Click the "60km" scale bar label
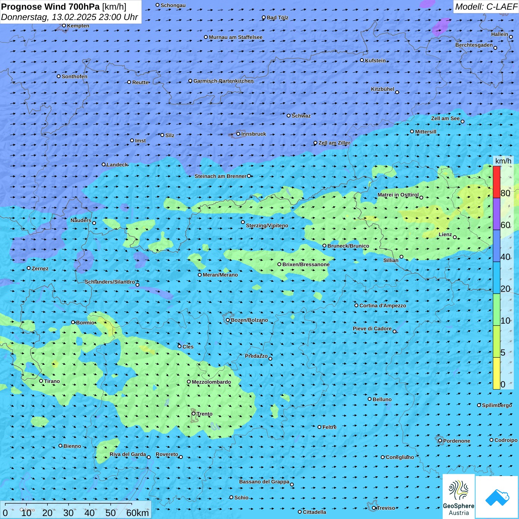 (x=138, y=513)
